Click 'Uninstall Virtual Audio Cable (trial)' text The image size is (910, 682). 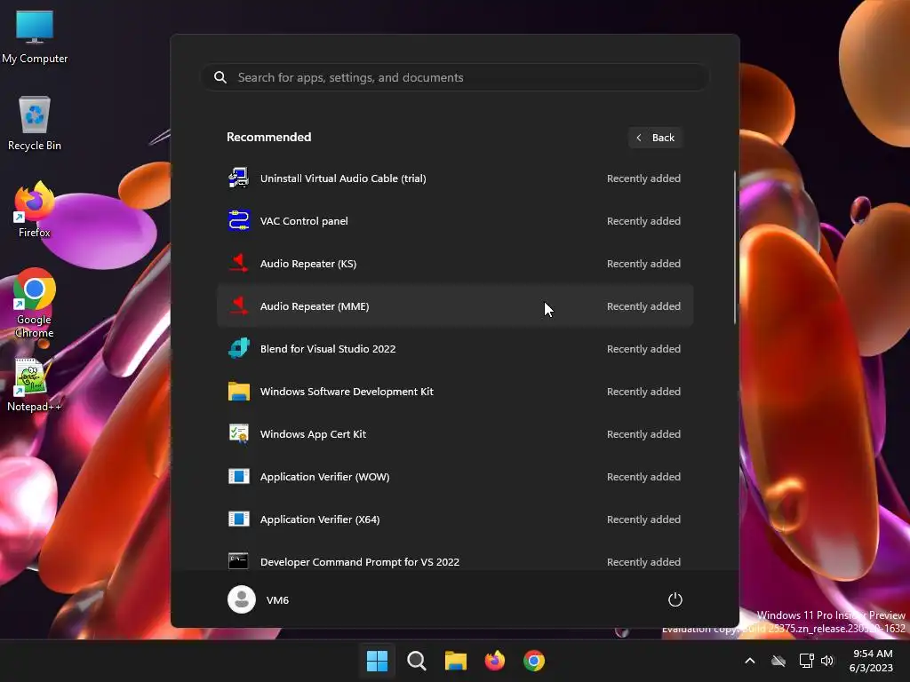pos(343,178)
